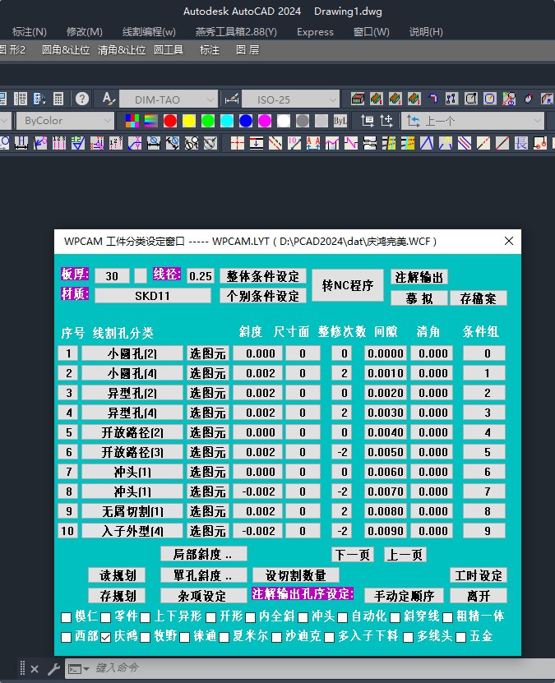Pick the magenta color swatch
The height and width of the screenshot is (683, 555).
265,121
